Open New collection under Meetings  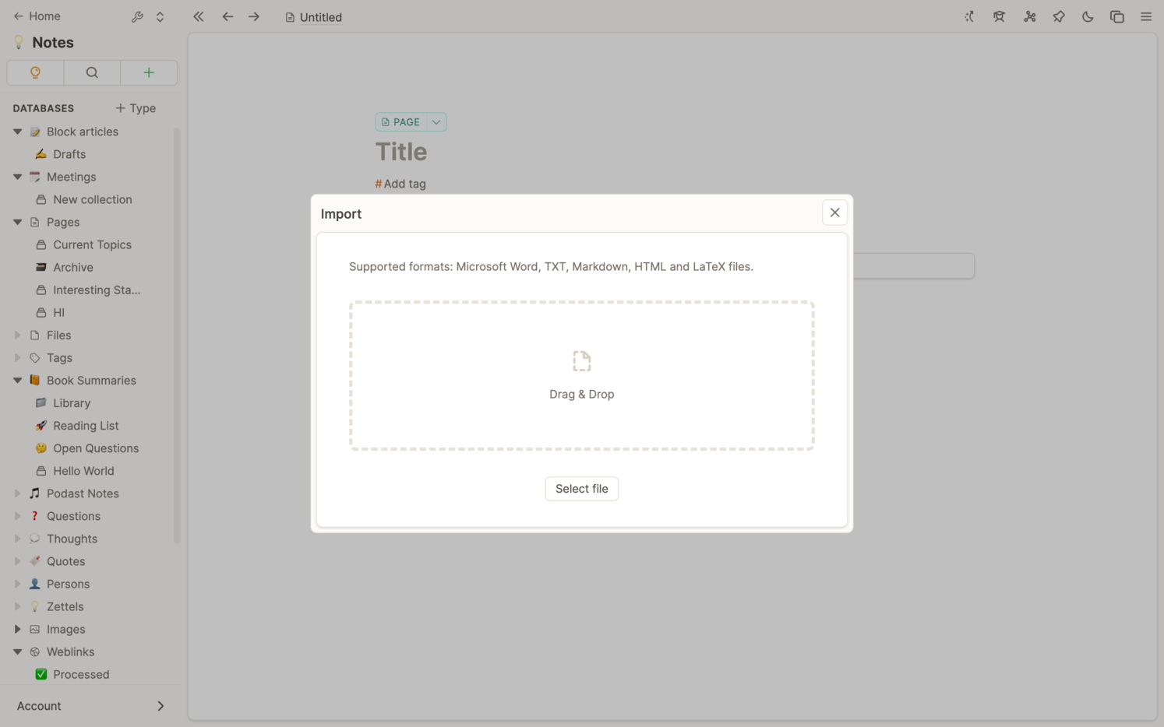coord(93,199)
